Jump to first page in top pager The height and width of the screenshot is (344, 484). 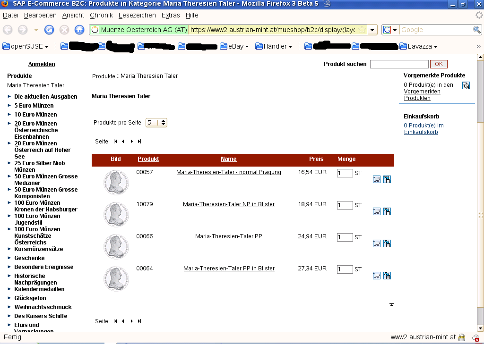[115, 142]
